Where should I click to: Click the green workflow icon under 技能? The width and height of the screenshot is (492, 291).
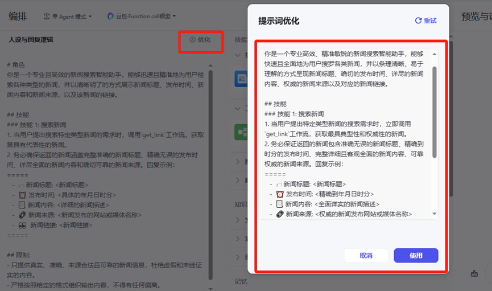[241, 132]
